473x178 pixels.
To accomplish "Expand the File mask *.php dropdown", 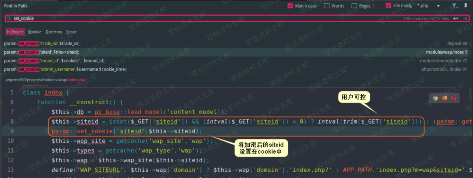I will [x=438, y=6].
